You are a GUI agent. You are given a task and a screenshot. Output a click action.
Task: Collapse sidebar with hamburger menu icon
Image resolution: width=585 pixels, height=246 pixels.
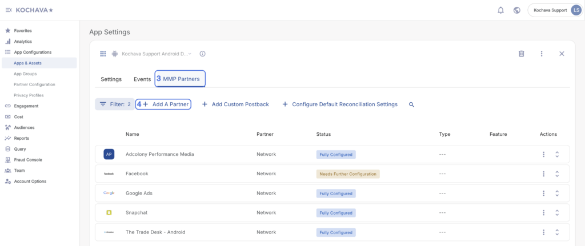pyautogui.click(x=9, y=10)
